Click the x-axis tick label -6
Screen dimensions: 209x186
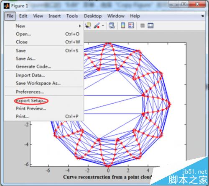click(x=48, y=170)
